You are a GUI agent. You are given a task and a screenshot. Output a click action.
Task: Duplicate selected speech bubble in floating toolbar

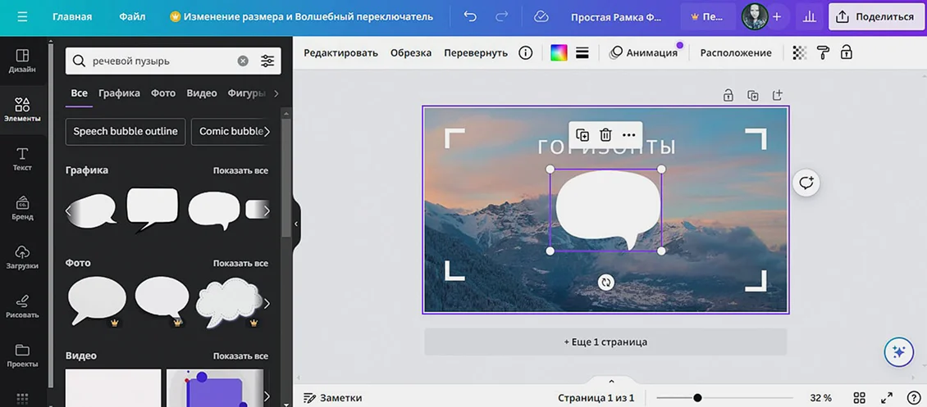pyautogui.click(x=582, y=135)
